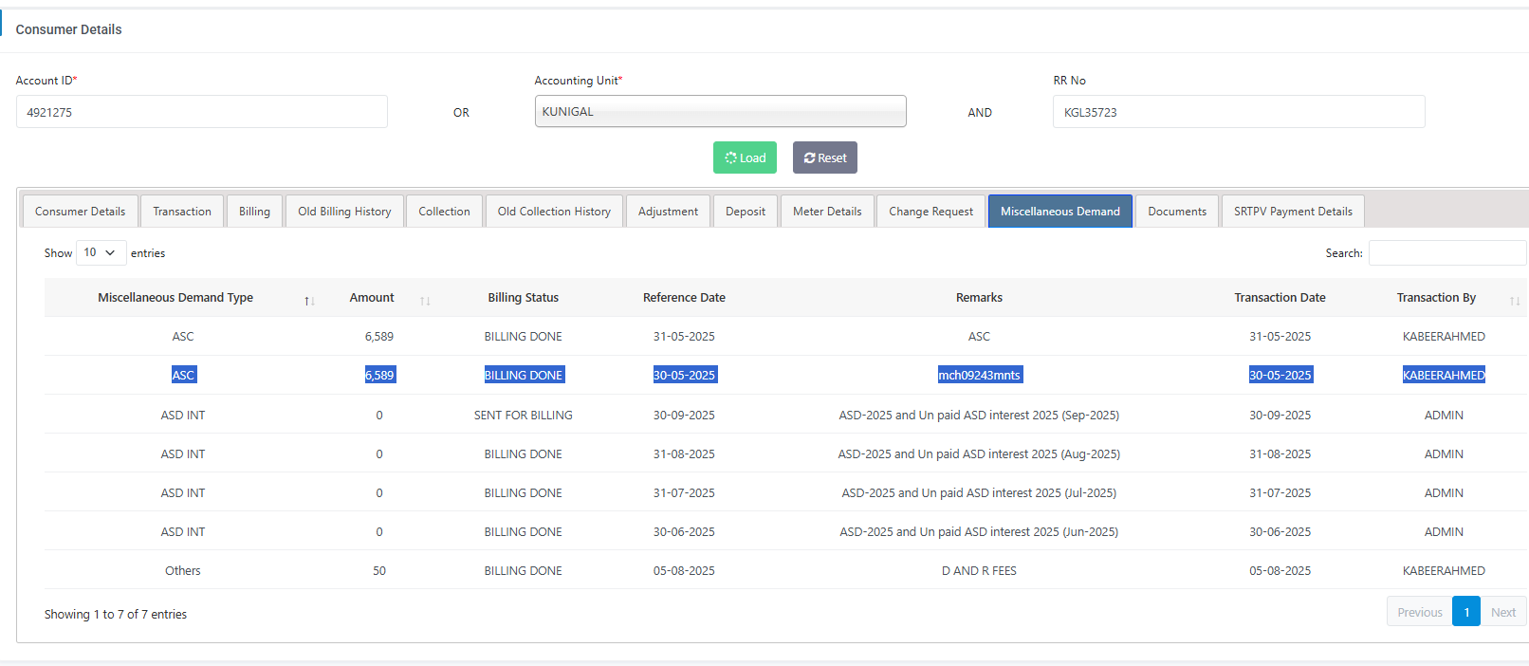Click the Reset button

click(824, 157)
